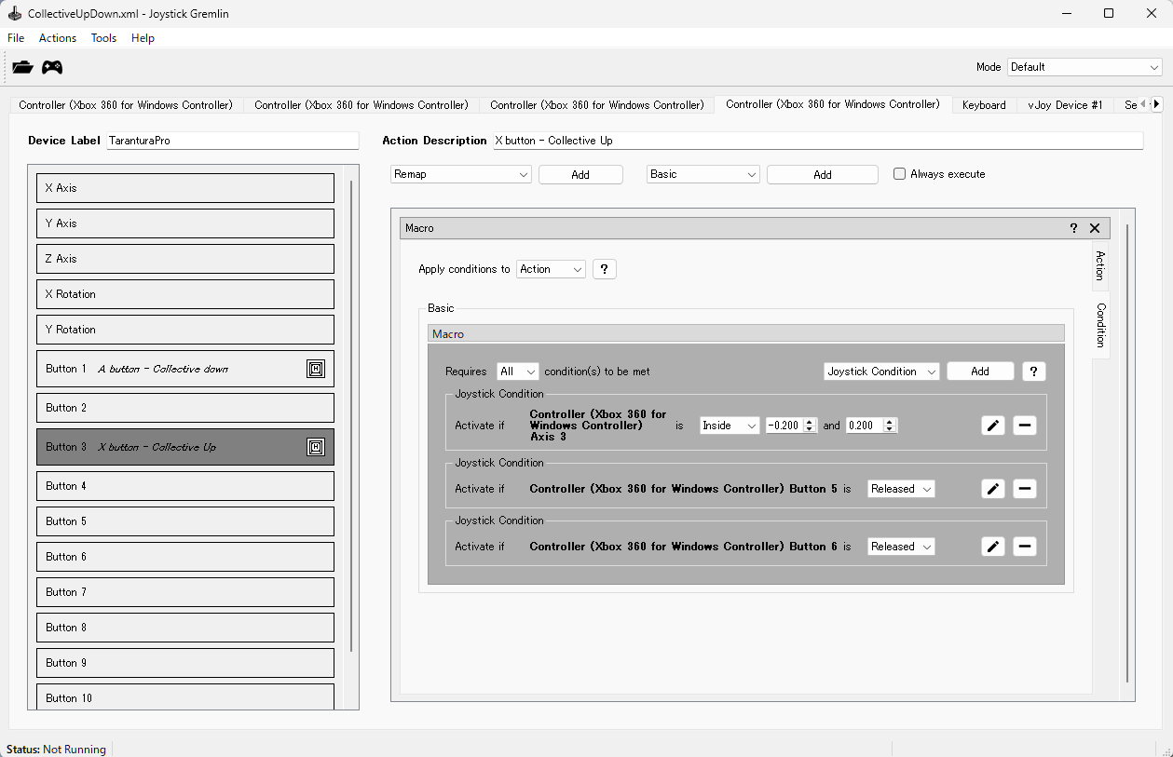Click the macro icon on Button 1 row
The width and height of the screenshot is (1173, 757).
pyautogui.click(x=316, y=369)
